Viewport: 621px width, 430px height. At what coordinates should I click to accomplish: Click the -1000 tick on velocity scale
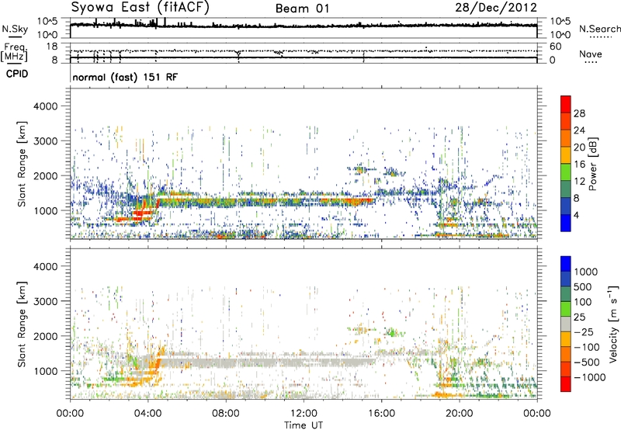click(x=589, y=377)
